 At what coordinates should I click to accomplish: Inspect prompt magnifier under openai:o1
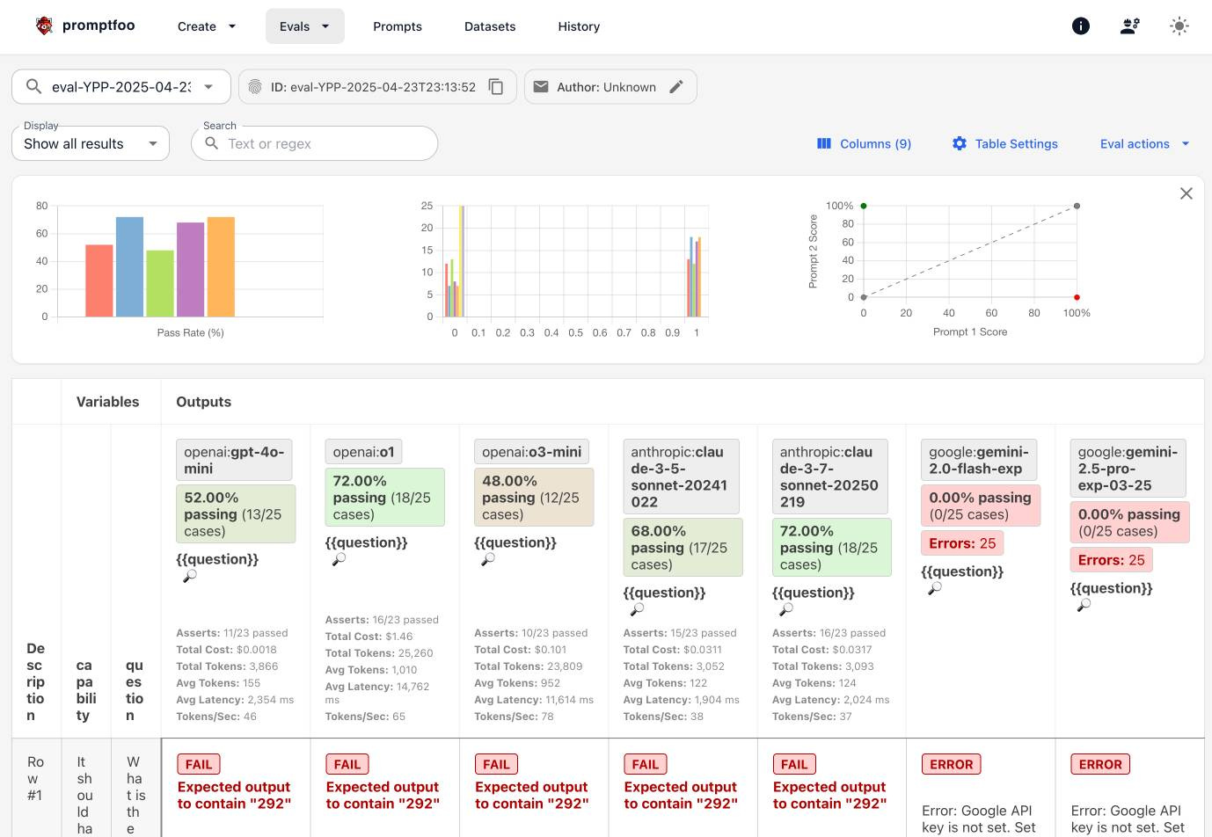click(x=339, y=559)
